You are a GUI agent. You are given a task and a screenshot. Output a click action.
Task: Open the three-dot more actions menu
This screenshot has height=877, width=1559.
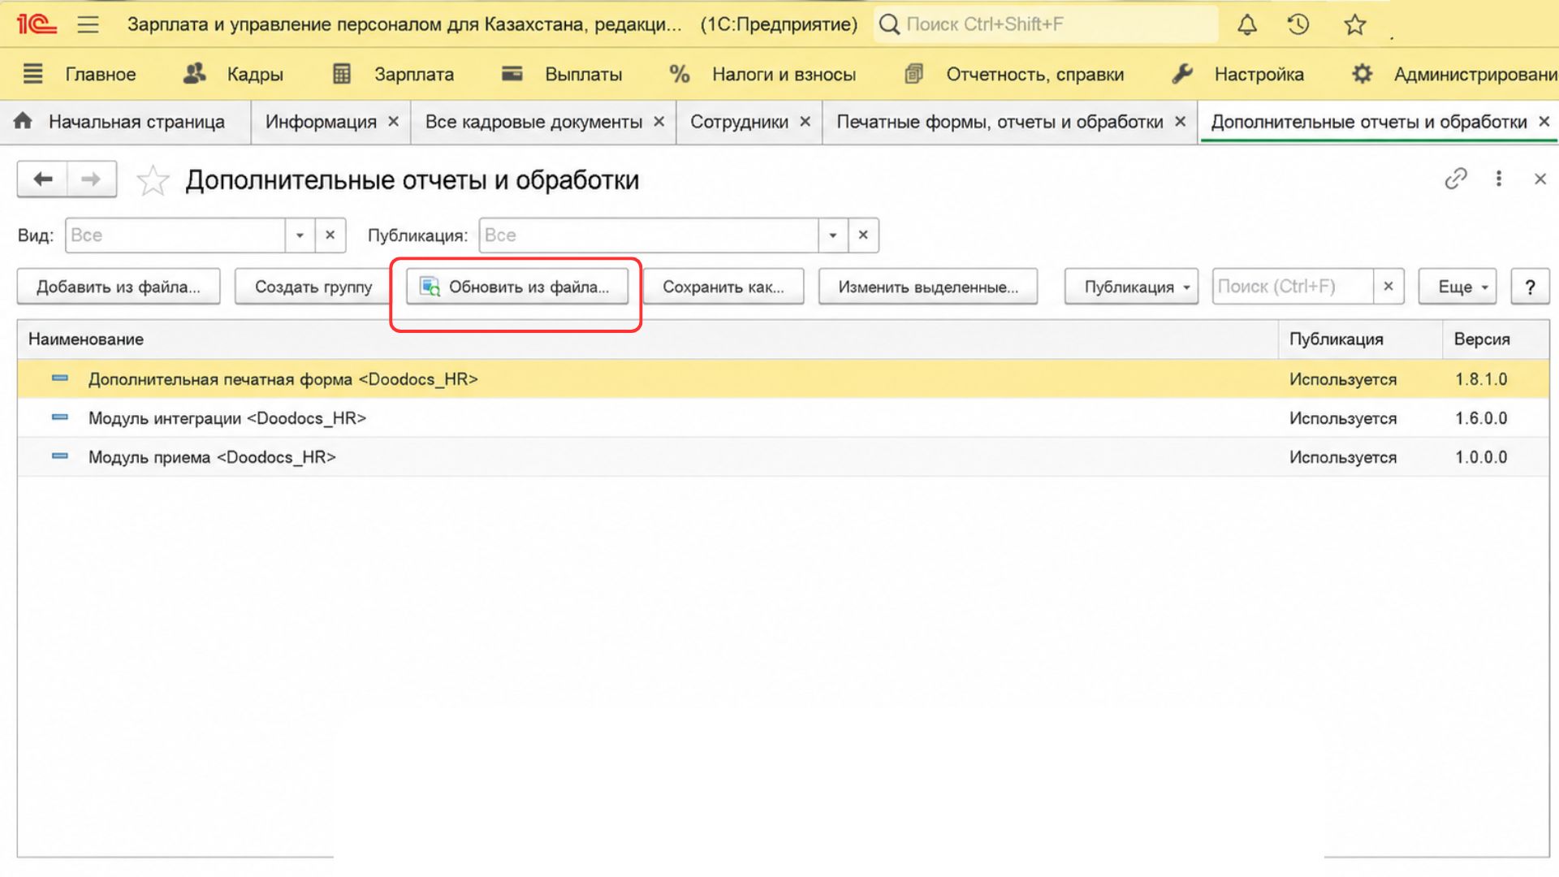coord(1499,179)
